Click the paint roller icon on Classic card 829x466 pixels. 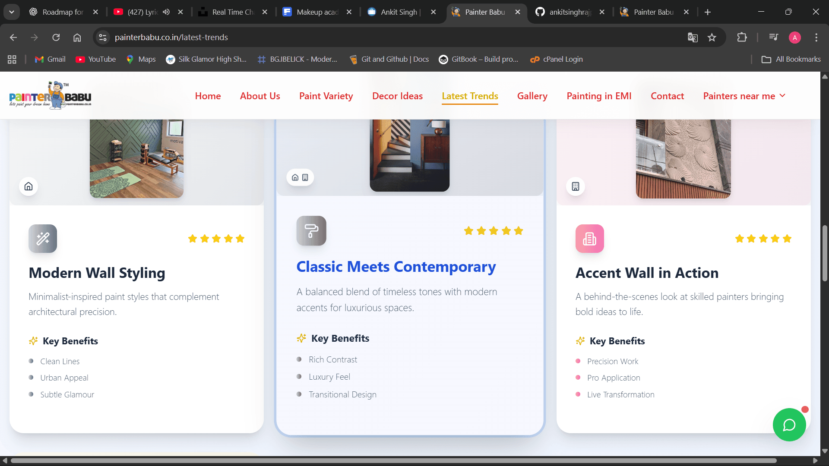(x=311, y=231)
